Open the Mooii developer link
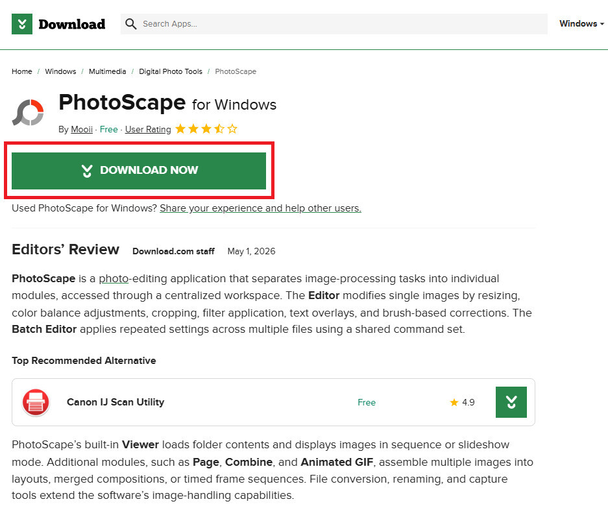 [x=81, y=130]
